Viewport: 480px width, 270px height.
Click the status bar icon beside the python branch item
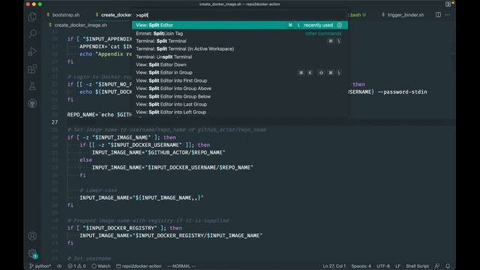coord(59,266)
